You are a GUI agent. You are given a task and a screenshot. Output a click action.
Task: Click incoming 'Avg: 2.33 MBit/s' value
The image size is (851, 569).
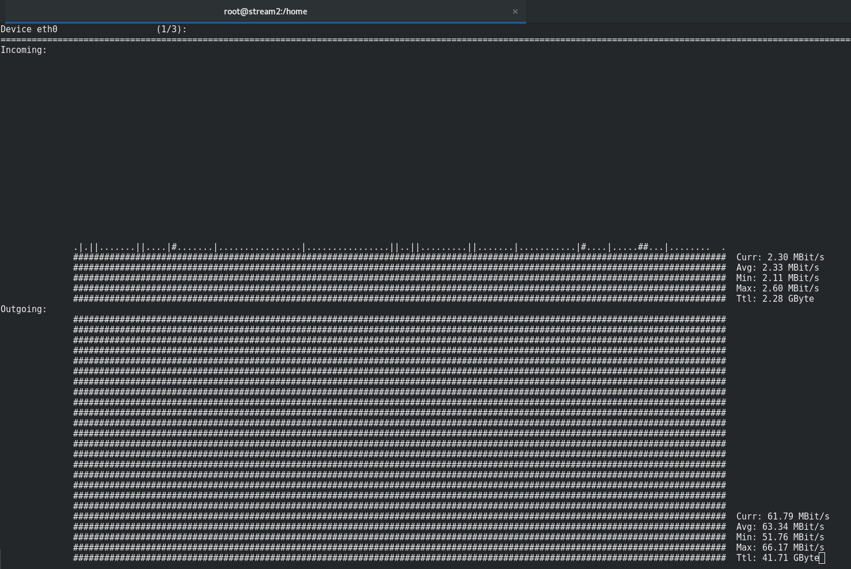click(777, 268)
